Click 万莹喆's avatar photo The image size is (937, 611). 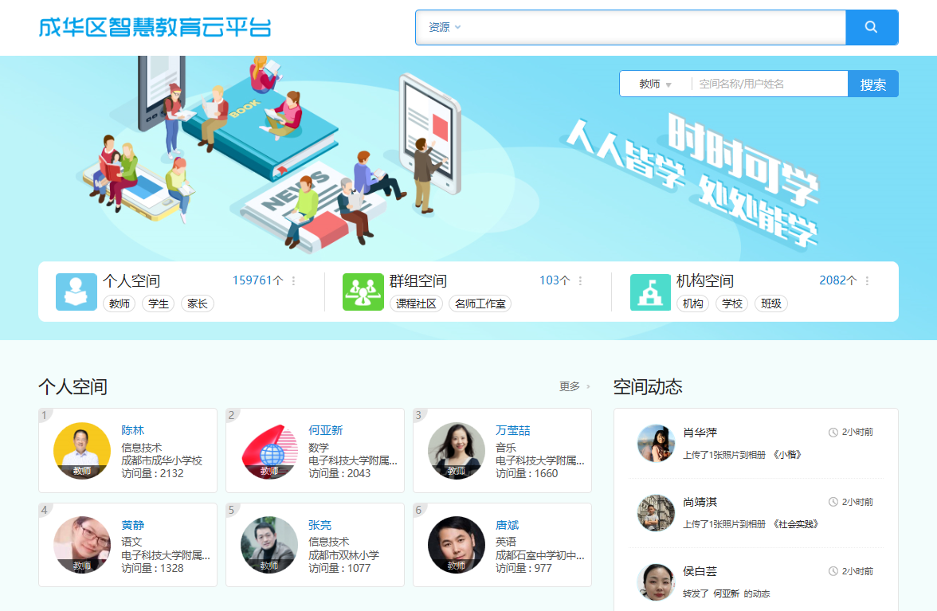(457, 450)
